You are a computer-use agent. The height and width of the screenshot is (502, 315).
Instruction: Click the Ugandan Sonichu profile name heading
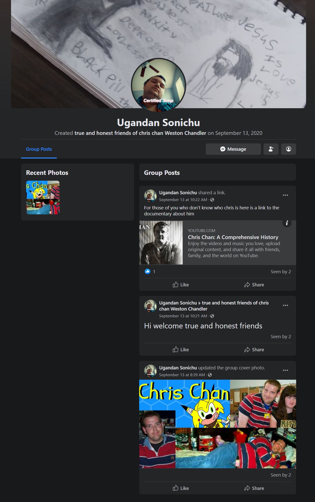tap(159, 123)
